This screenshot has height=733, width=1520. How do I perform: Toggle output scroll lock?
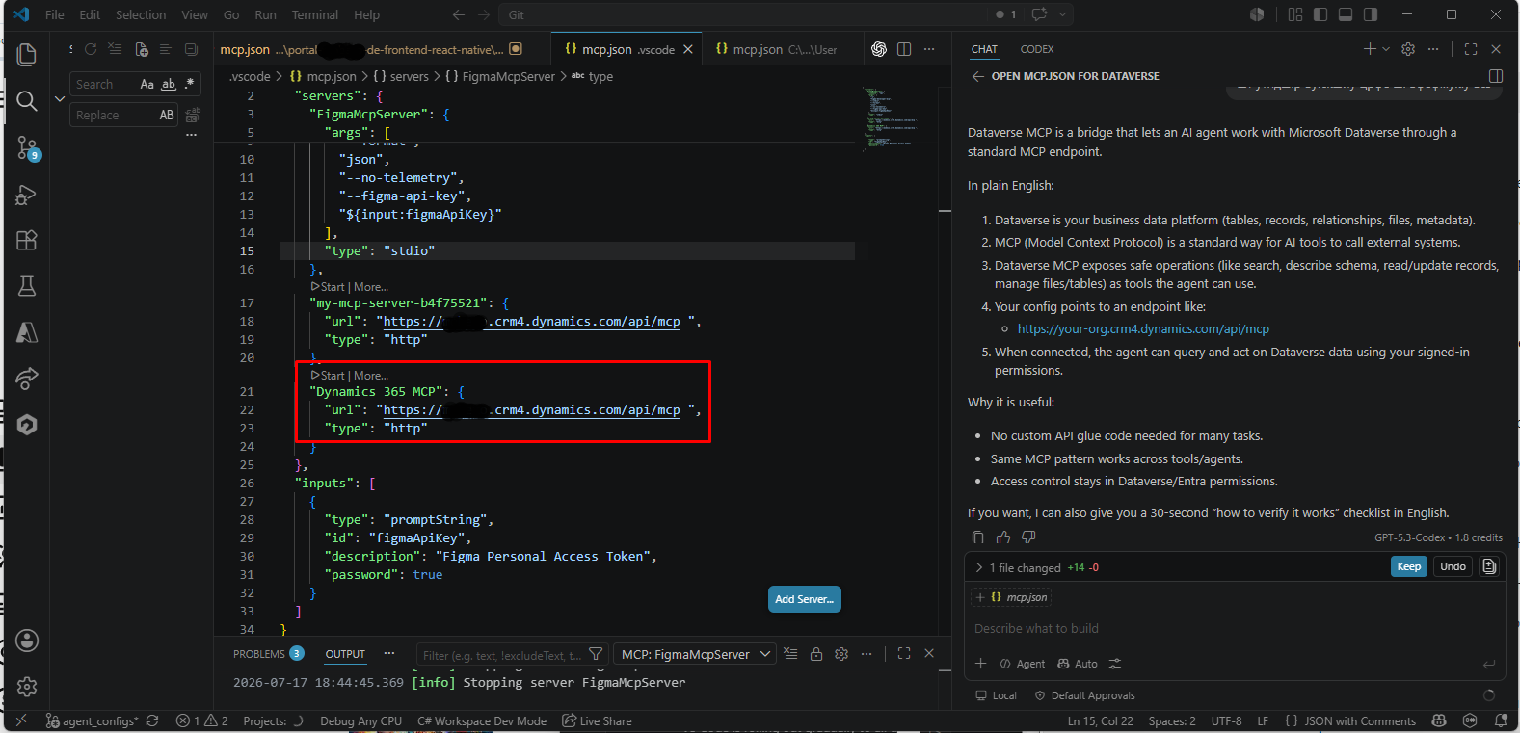816,654
